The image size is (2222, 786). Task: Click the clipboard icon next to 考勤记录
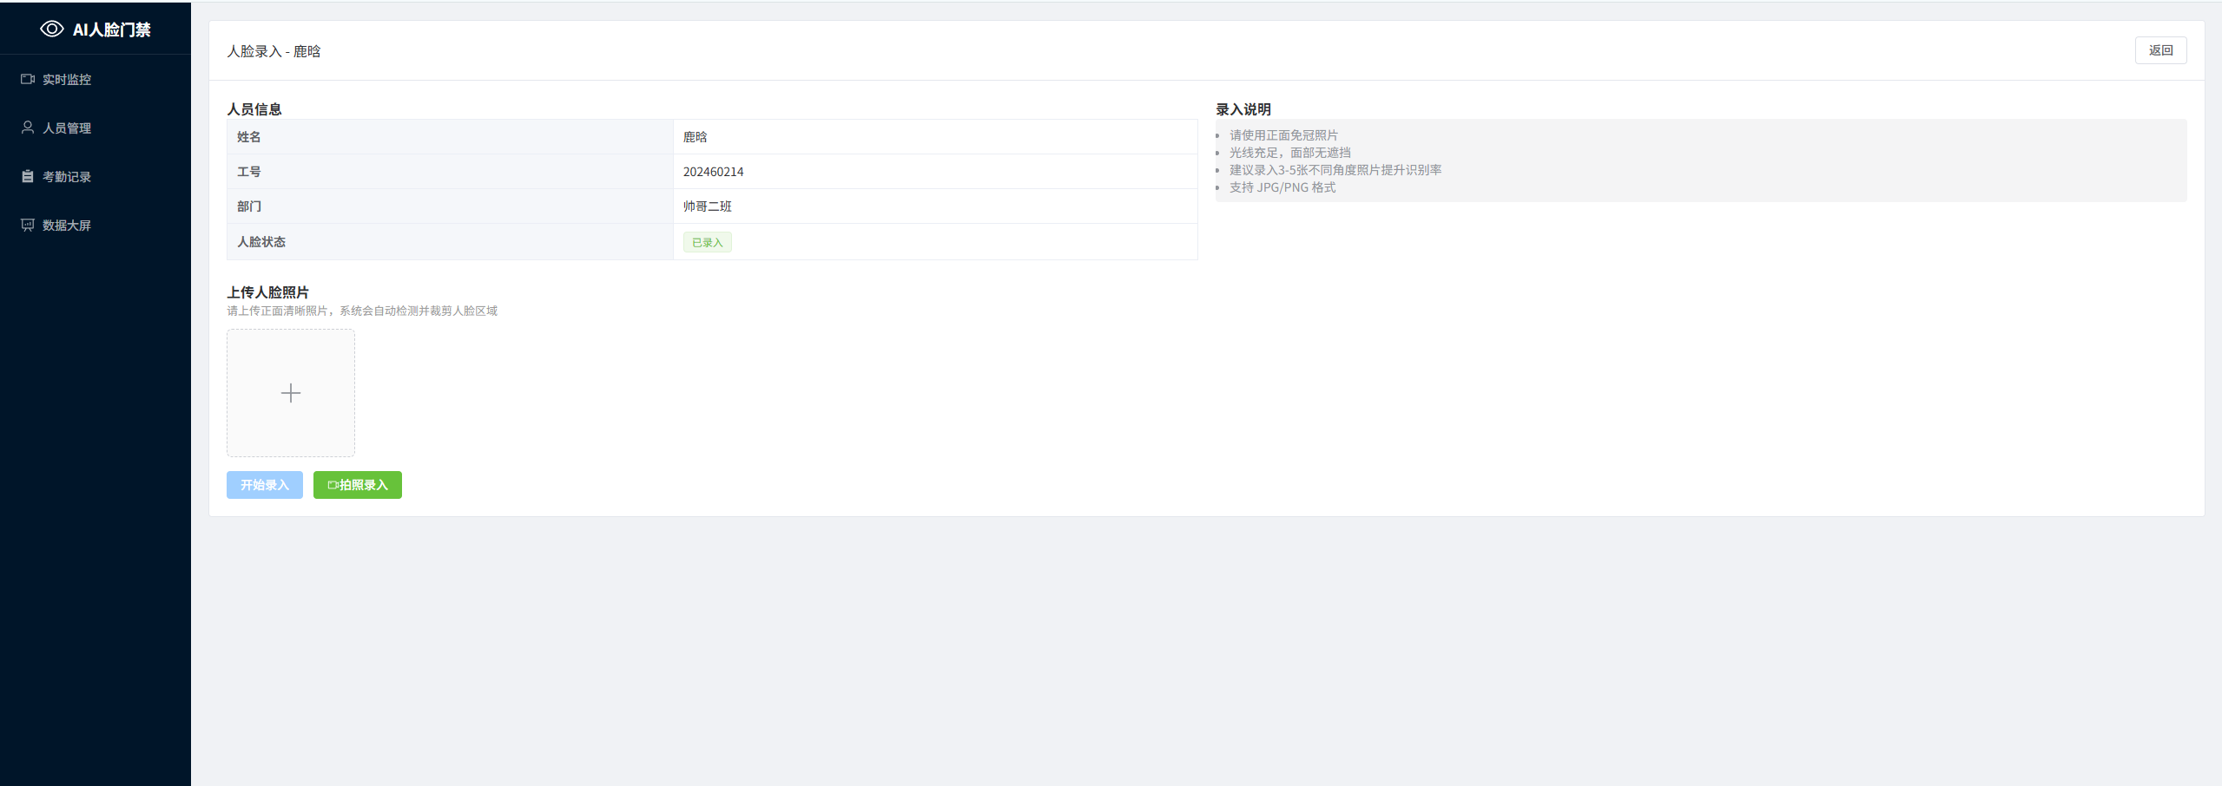28,176
